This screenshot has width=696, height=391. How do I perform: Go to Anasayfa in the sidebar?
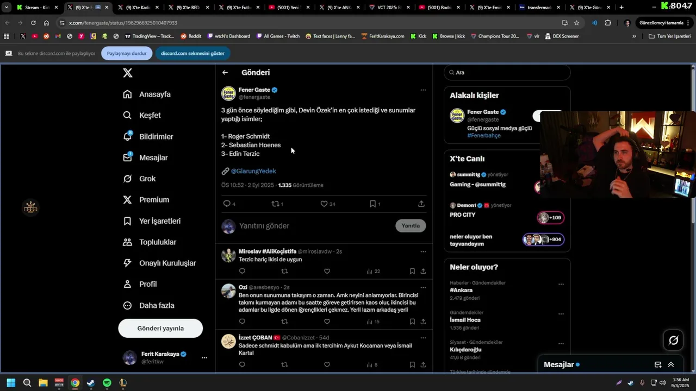[147, 94]
